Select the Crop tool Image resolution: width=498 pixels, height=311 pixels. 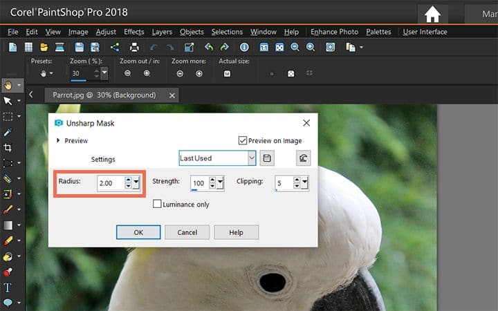[x=8, y=148]
